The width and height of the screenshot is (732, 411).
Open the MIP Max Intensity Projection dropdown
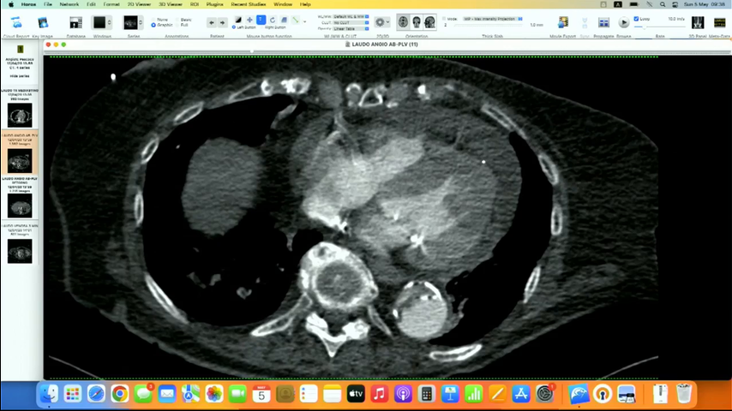click(493, 19)
